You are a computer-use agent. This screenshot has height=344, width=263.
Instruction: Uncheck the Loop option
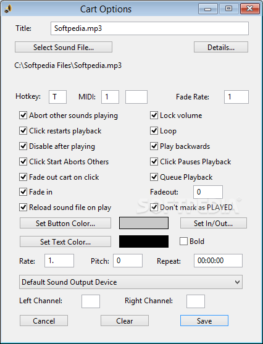click(154, 131)
